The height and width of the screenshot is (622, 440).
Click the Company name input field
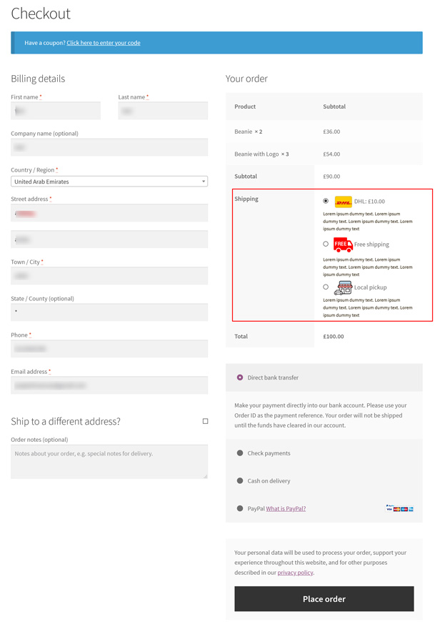coord(109,147)
